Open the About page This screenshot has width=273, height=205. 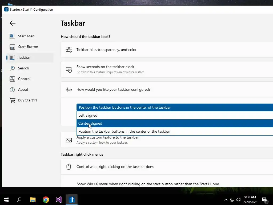coord(30,90)
